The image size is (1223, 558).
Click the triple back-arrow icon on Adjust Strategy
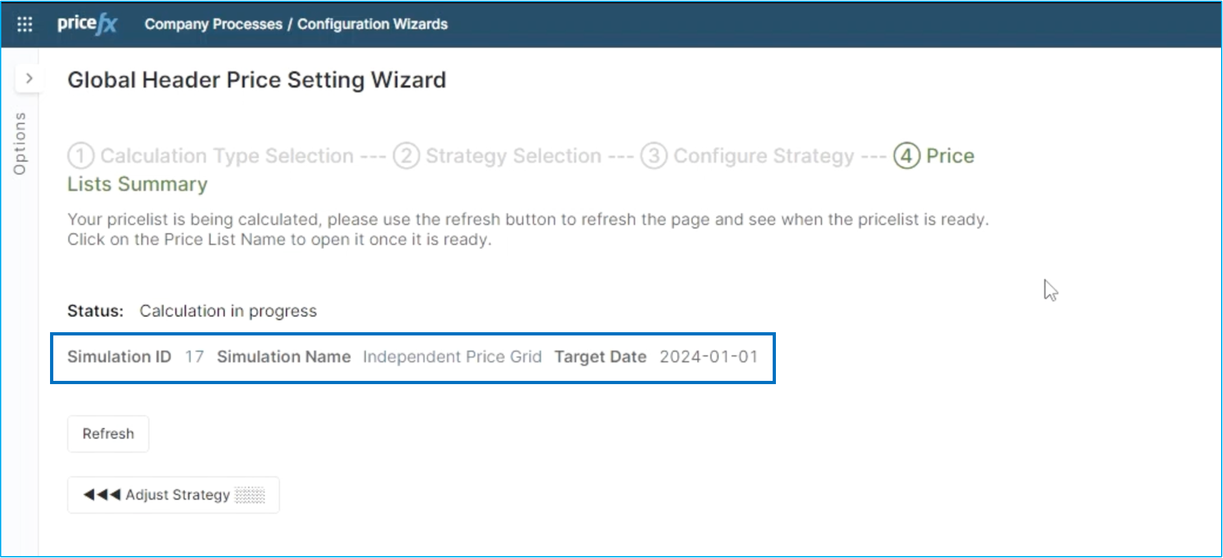(102, 495)
